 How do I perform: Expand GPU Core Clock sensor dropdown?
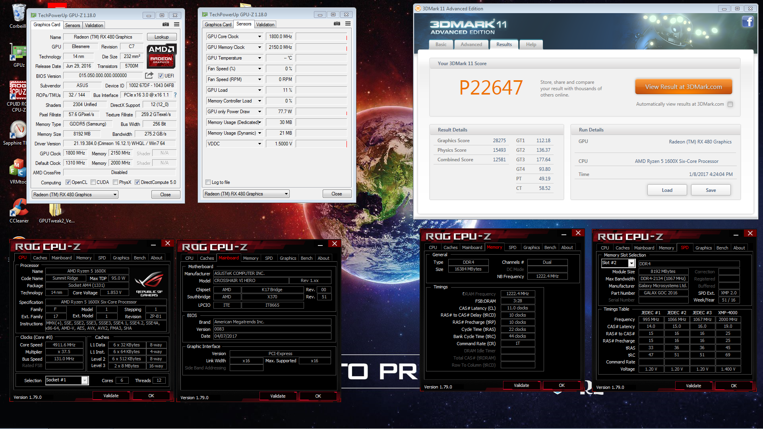(259, 37)
